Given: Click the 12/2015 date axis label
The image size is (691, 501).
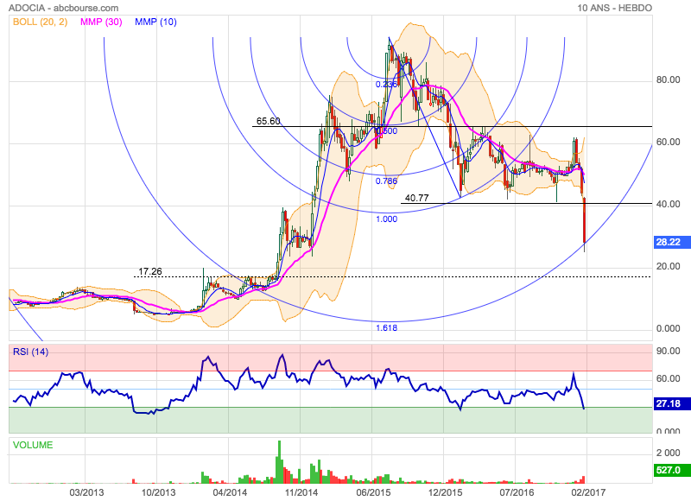Looking at the screenshot, I should coord(445,492).
